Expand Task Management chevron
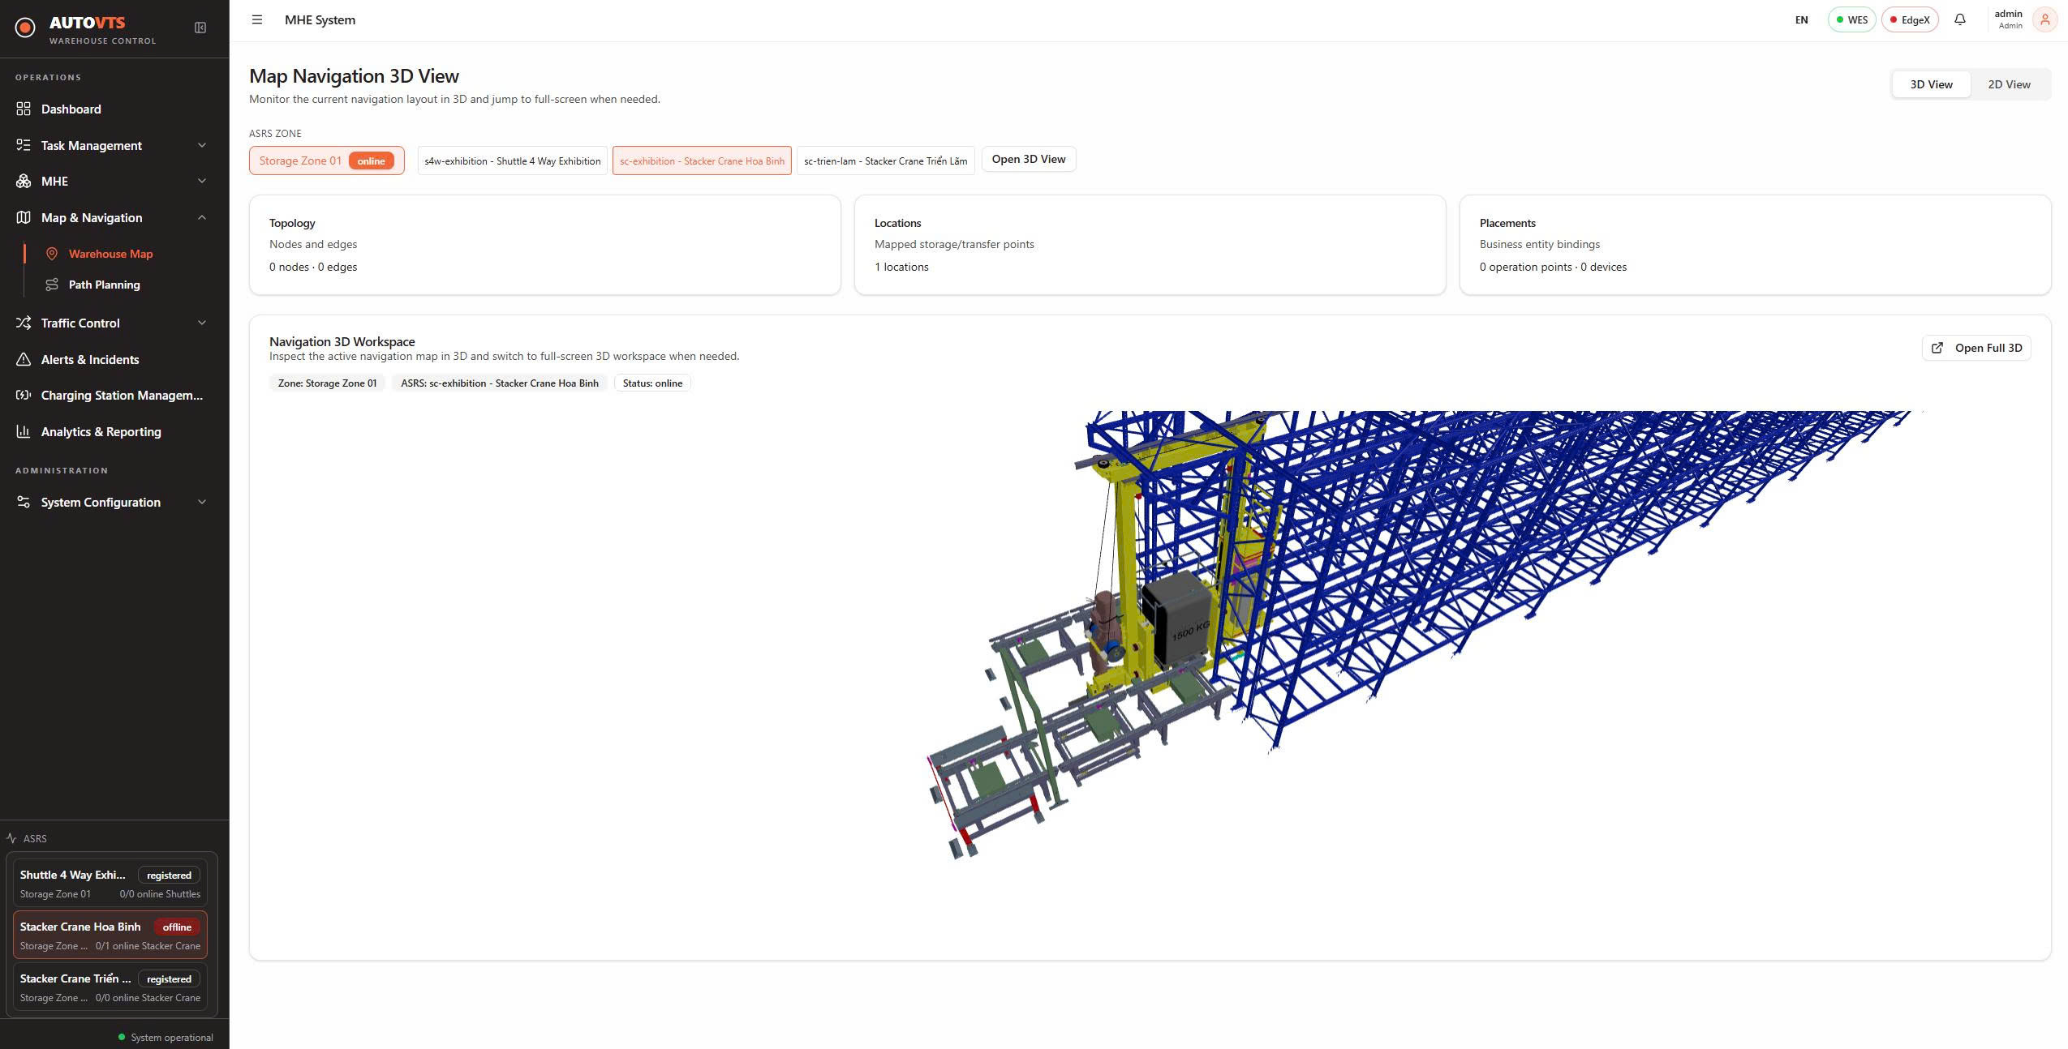 coord(202,145)
